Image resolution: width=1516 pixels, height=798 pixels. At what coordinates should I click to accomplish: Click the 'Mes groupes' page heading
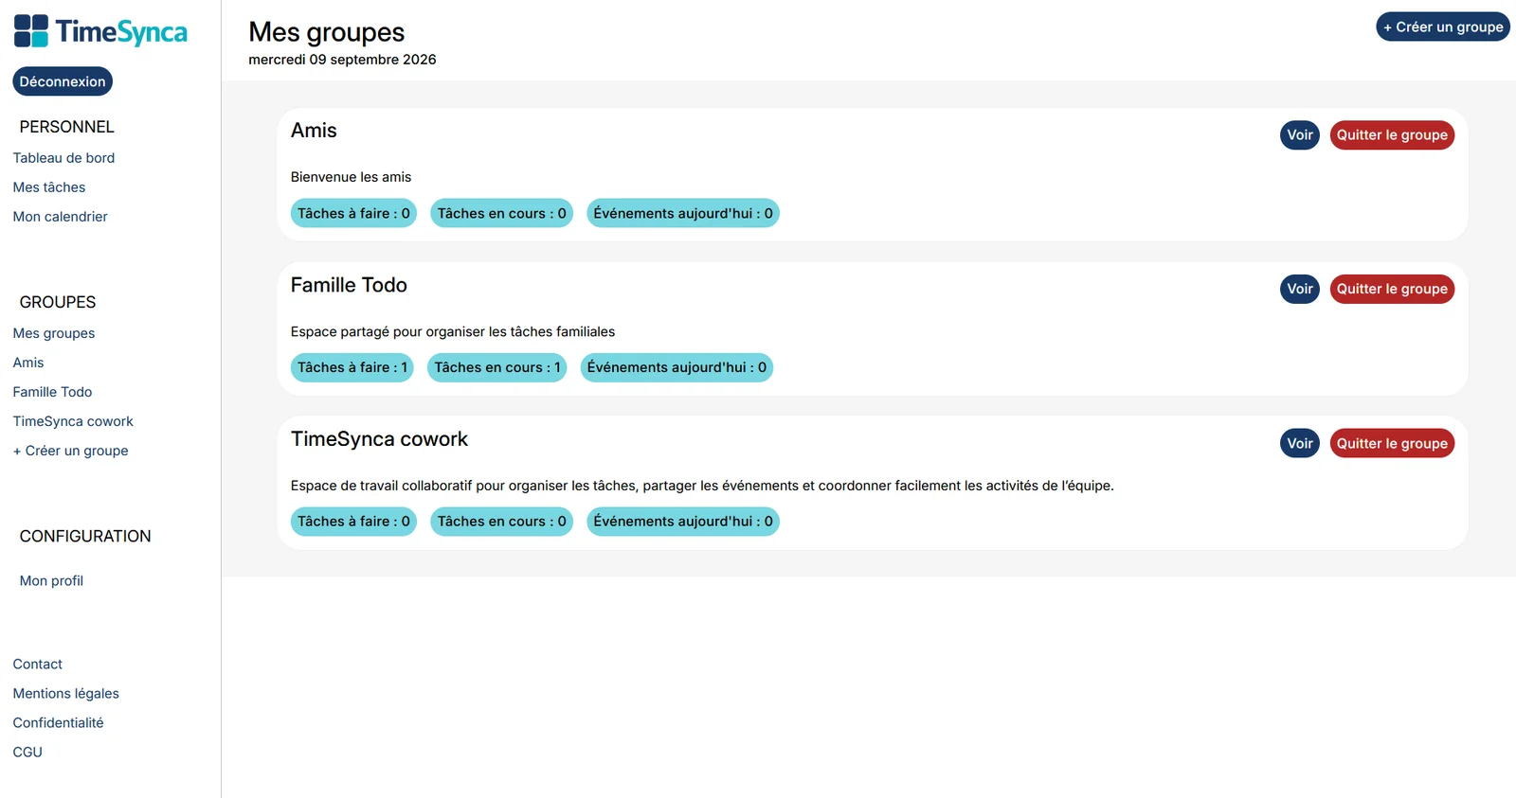click(326, 32)
